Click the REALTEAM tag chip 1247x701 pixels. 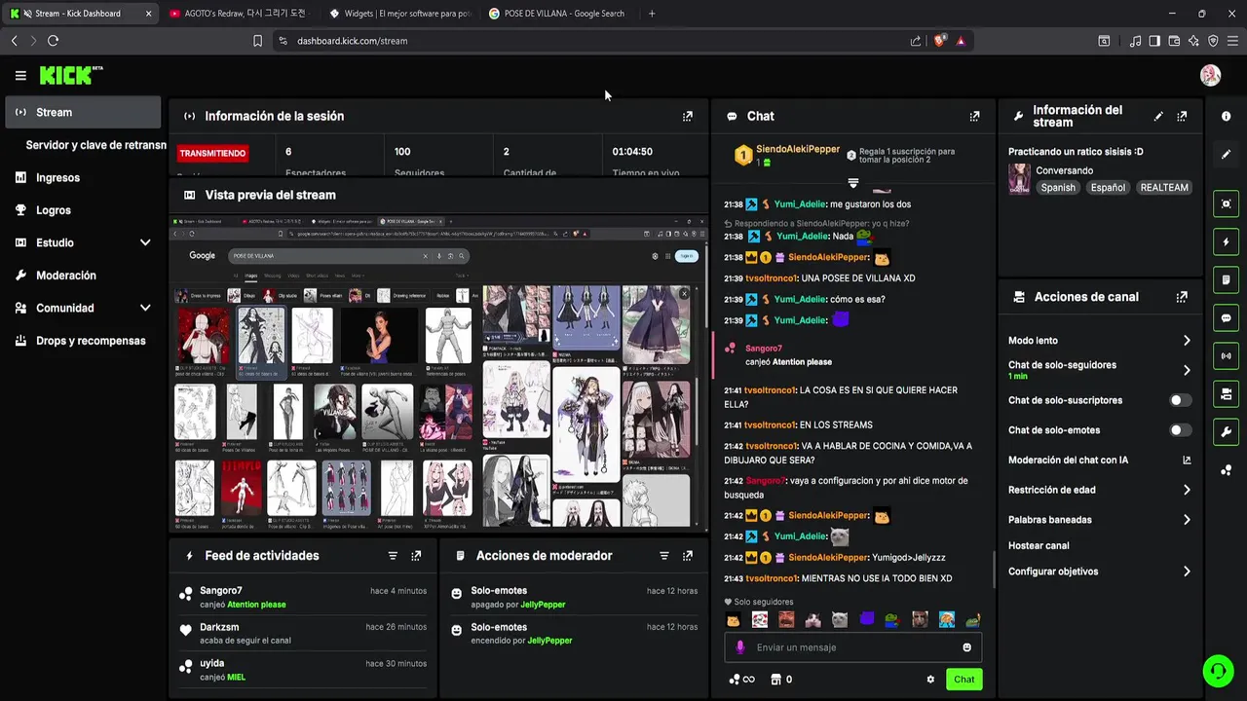(1164, 188)
